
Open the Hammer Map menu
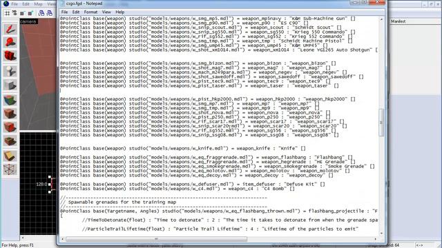coord(38,4)
